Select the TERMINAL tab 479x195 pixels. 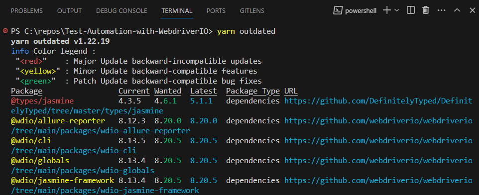coord(177,11)
